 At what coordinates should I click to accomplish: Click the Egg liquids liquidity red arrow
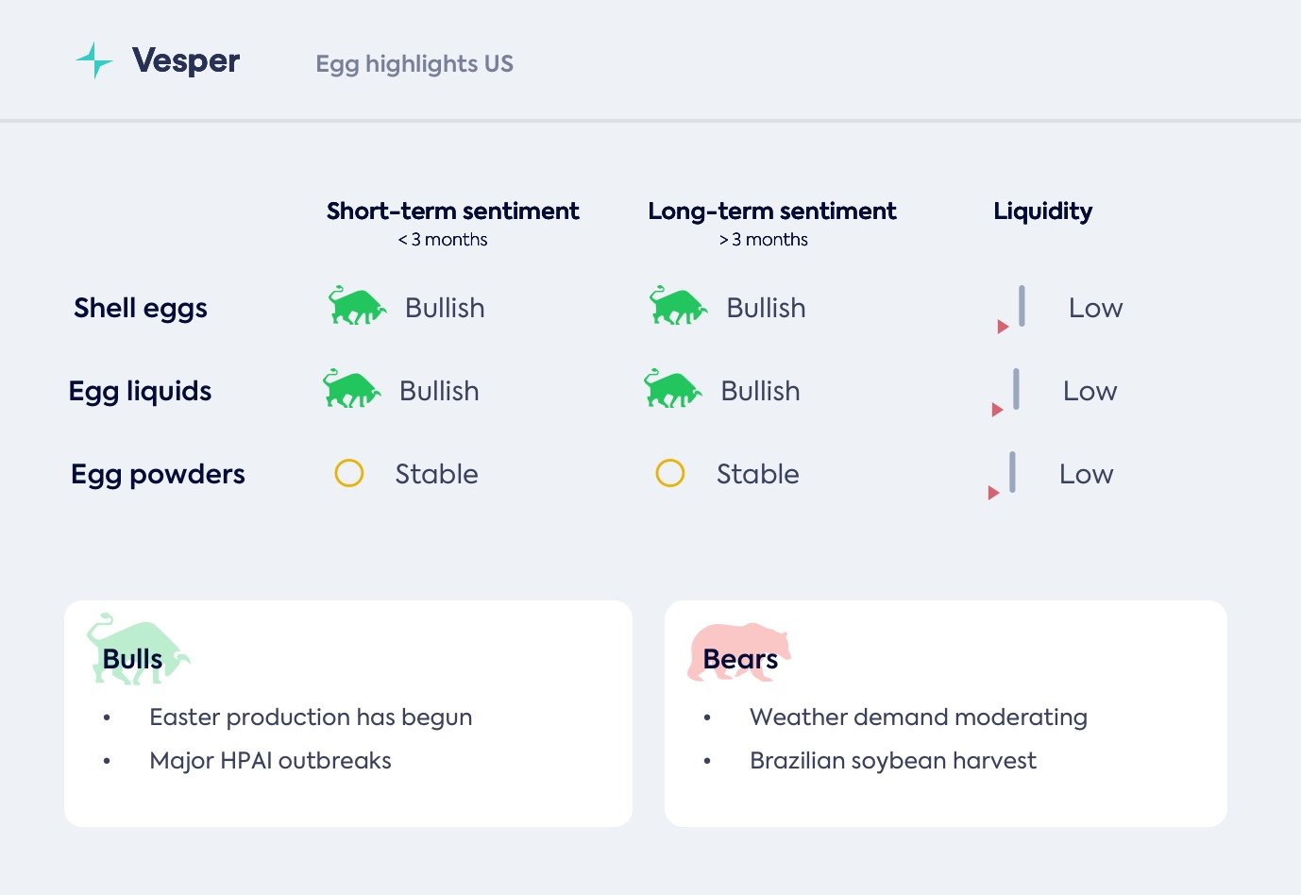point(997,410)
